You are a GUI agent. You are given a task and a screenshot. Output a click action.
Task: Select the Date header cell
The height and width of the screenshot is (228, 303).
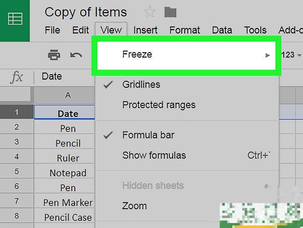(x=68, y=114)
